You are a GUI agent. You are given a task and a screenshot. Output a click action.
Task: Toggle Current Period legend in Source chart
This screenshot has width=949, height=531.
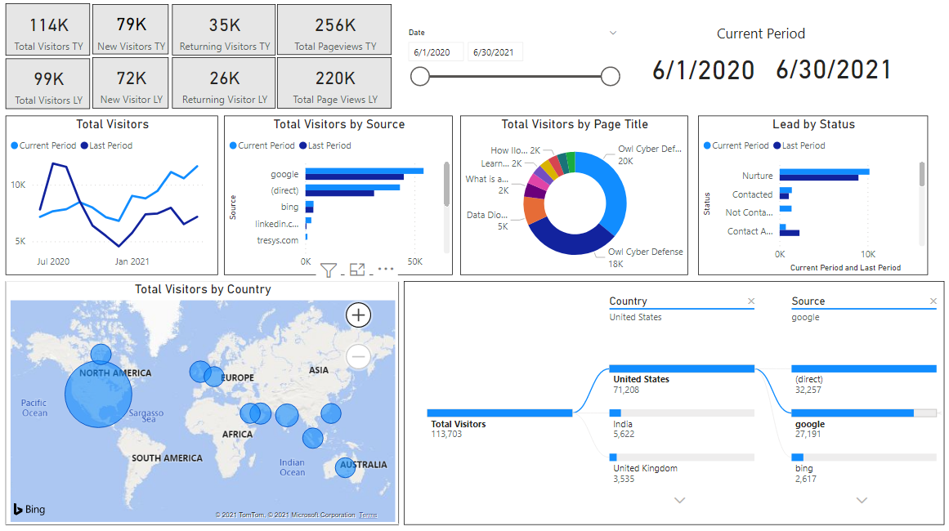[x=262, y=145]
